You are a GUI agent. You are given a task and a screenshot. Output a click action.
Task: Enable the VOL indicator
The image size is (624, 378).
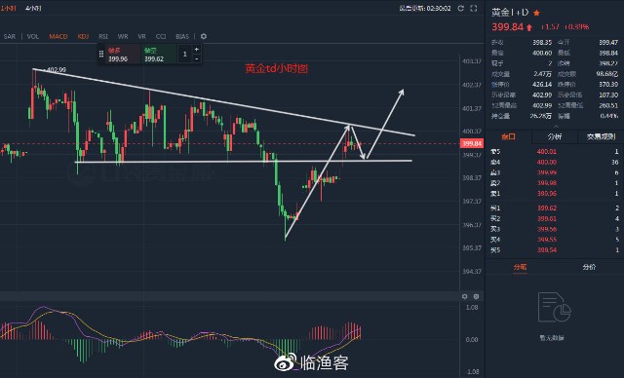point(32,36)
